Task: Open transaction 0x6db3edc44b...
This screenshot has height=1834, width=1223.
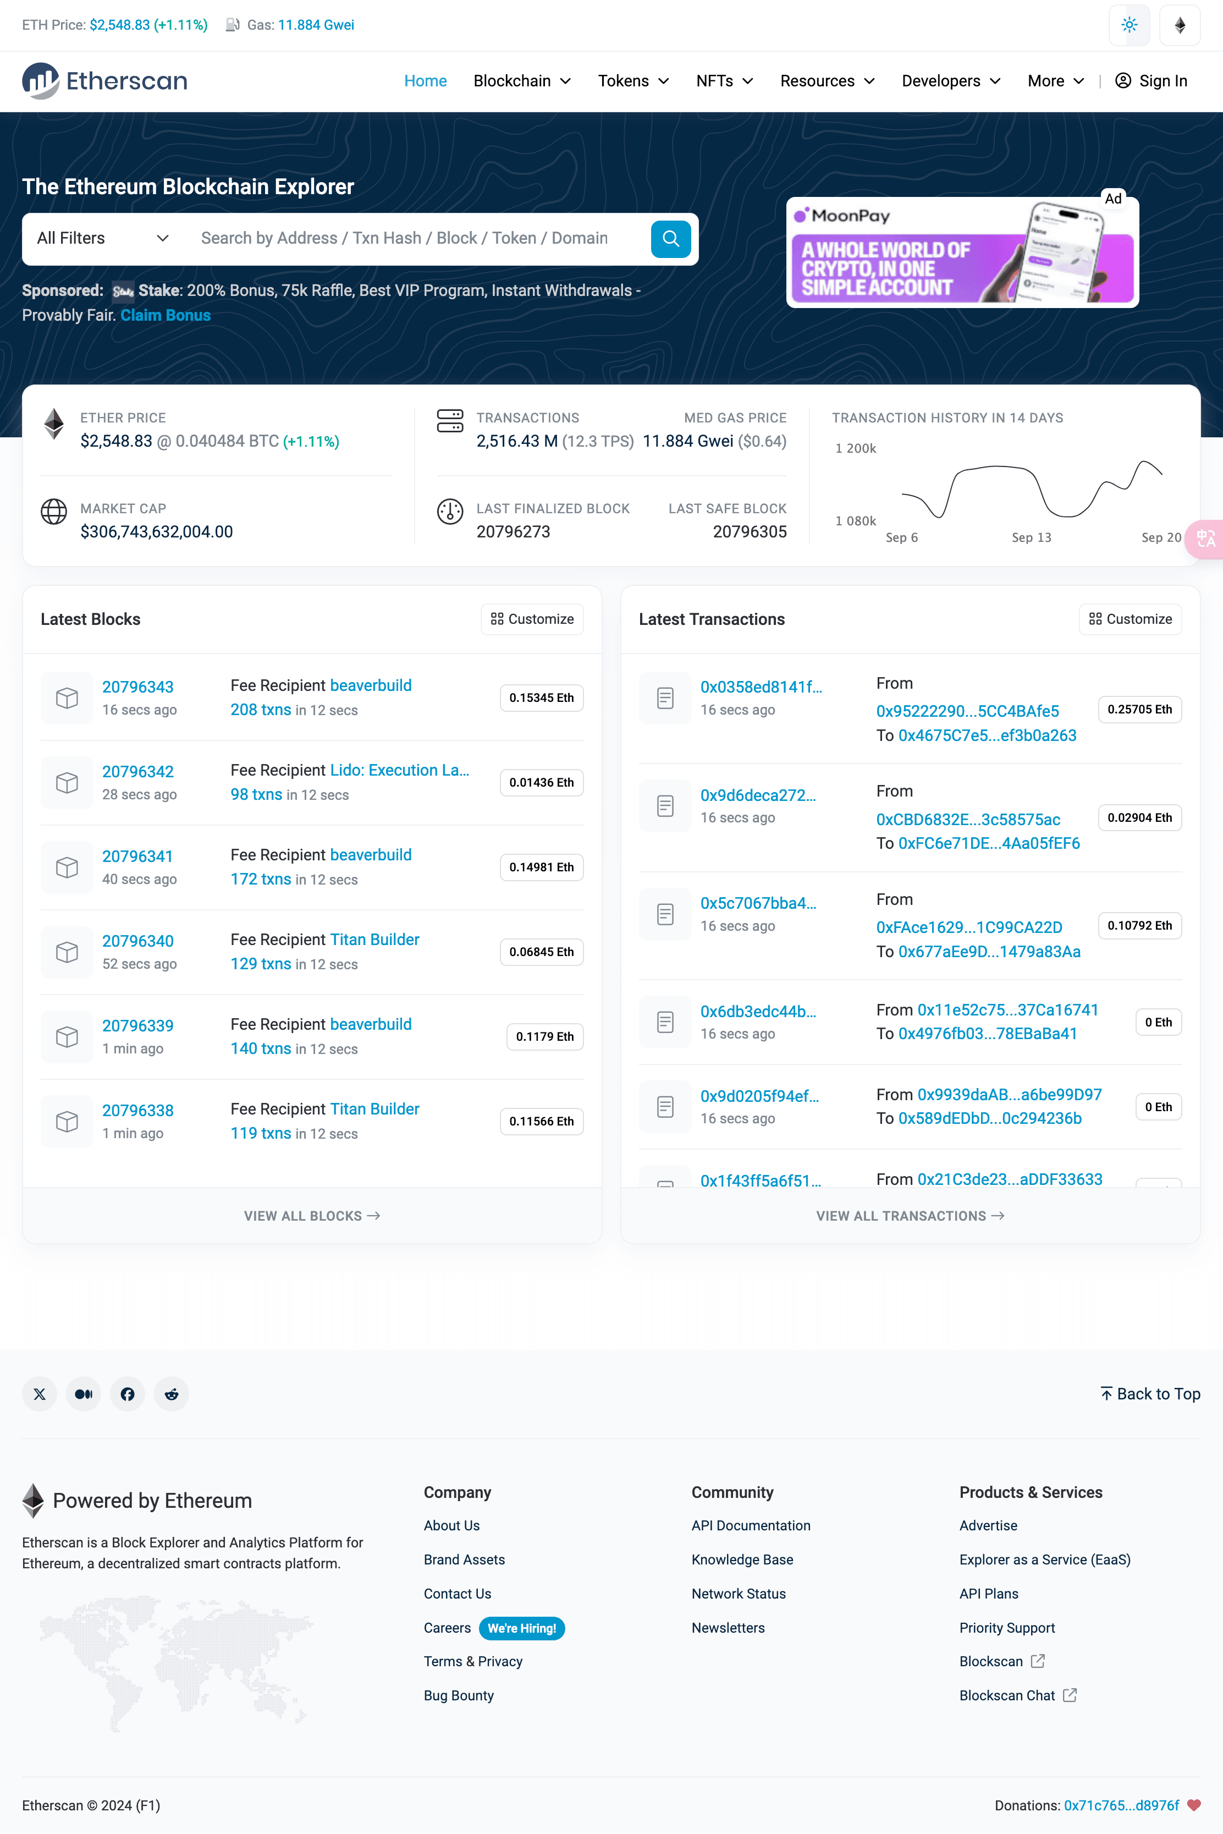Action: tap(758, 1011)
